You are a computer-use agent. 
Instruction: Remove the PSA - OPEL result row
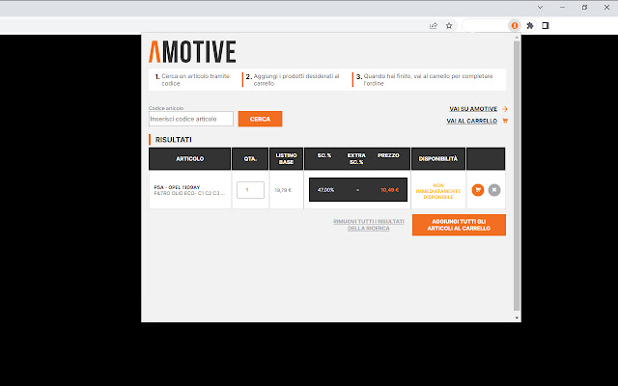pyautogui.click(x=494, y=190)
